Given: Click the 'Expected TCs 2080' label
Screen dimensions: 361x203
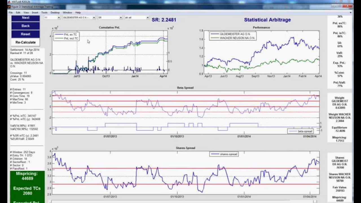Looking at the screenshot, I should coord(27,191).
